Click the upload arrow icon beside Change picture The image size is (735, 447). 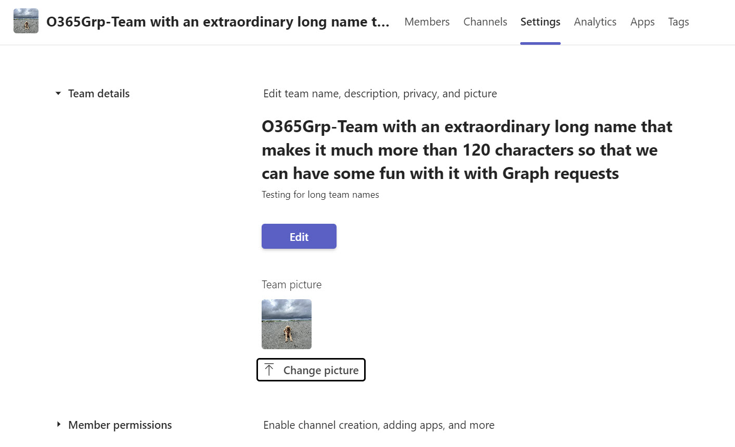(269, 370)
